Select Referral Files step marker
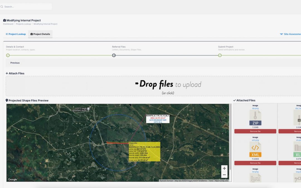 114,55
